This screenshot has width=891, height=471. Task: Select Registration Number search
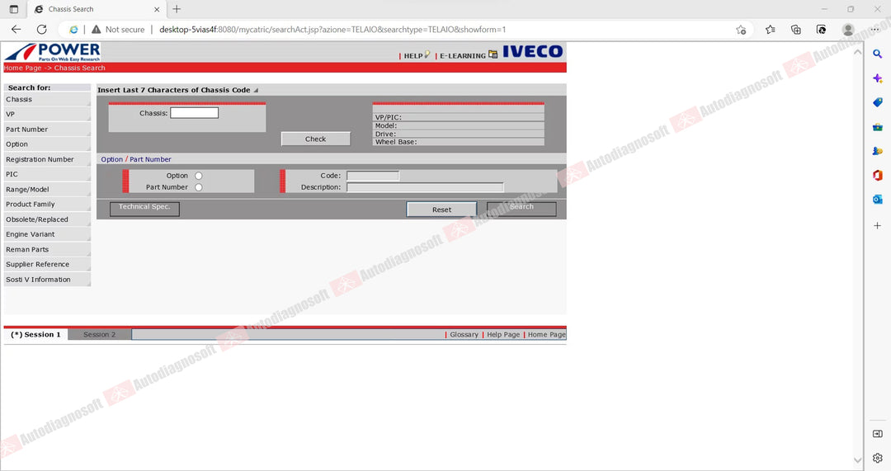pyautogui.click(x=47, y=160)
